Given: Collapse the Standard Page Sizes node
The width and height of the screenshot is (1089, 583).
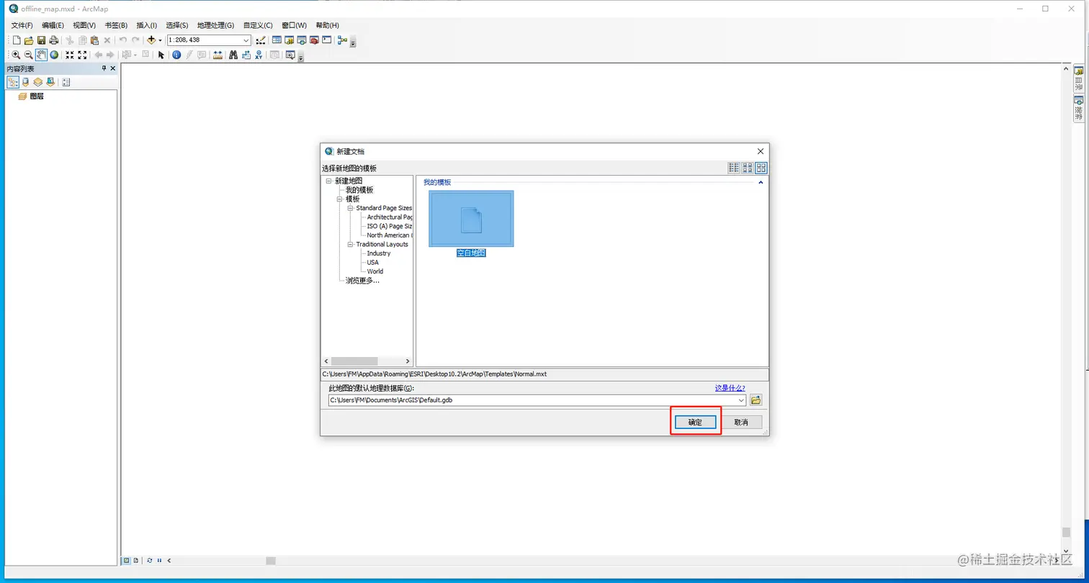Looking at the screenshot, I should pos(351,208).
